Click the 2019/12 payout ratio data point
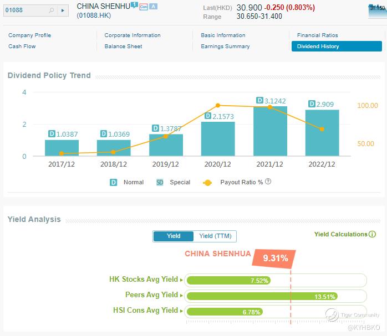 [x=166, y=136]
